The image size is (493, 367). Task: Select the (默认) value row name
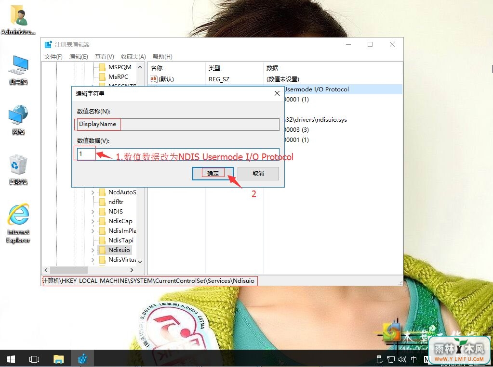166,79
